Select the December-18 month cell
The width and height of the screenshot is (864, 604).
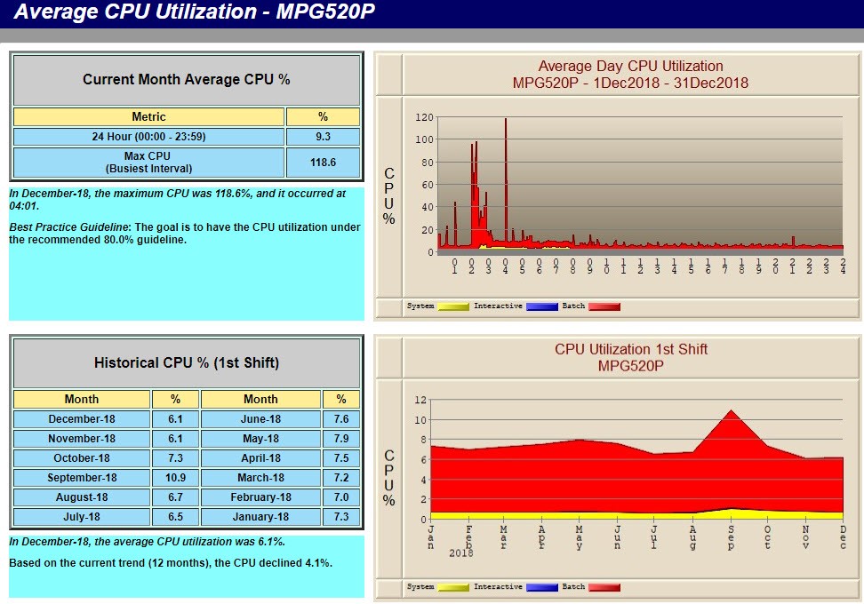(82, 419)
